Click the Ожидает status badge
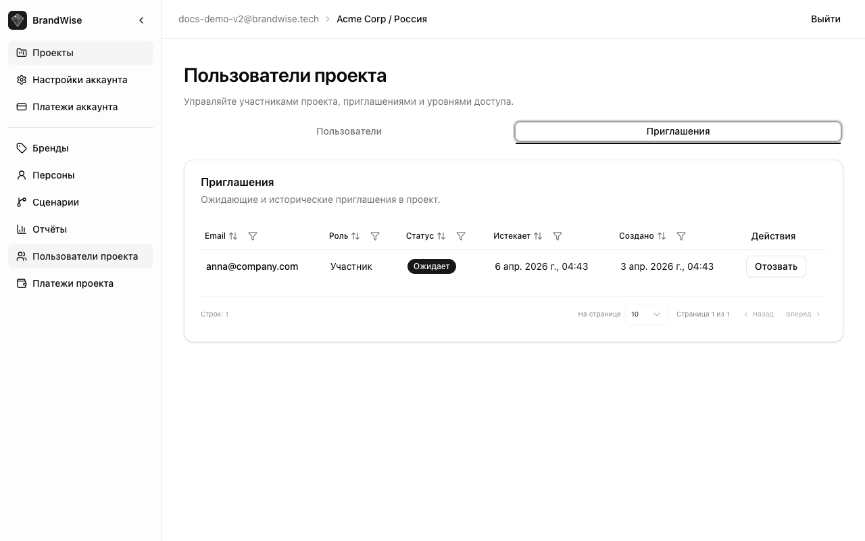 (x=431, y=266)
